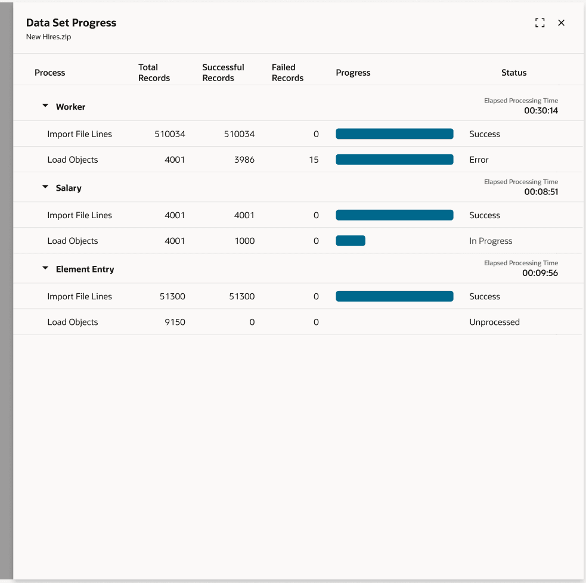This screenshot has width=586, height=583.
Task: Click the Success status for Salary Import
Action: (483, 215)
